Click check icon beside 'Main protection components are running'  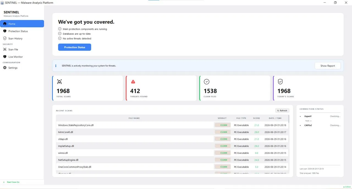[60, 29]
